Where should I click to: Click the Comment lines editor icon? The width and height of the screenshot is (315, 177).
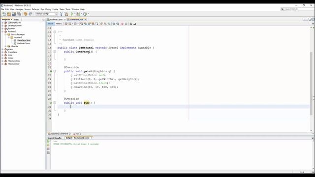[x=131, y=24]
